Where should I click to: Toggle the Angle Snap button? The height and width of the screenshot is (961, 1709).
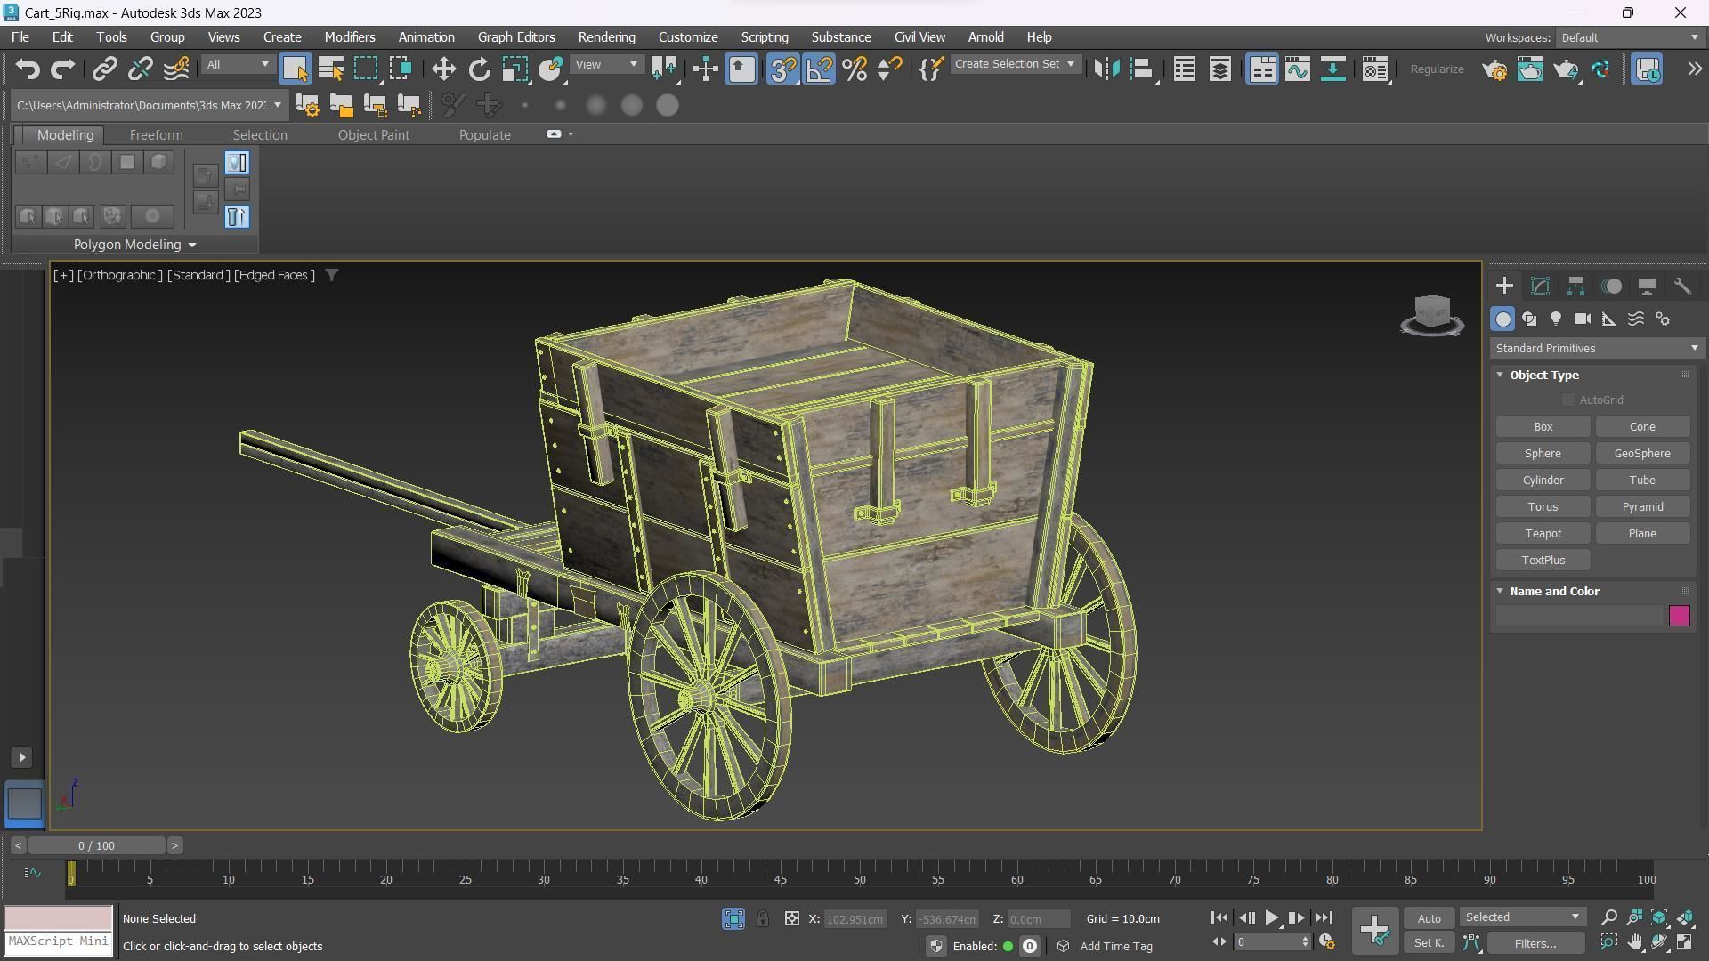click(x=819, y=69)
